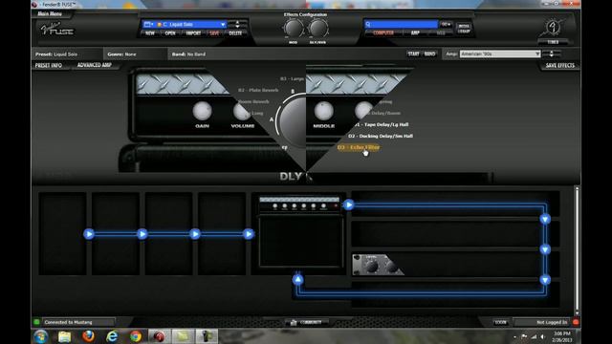Click fourth pre-amp effect slot arrow
This screenshot has width=612, height=344.
click(x=249, y=234)
